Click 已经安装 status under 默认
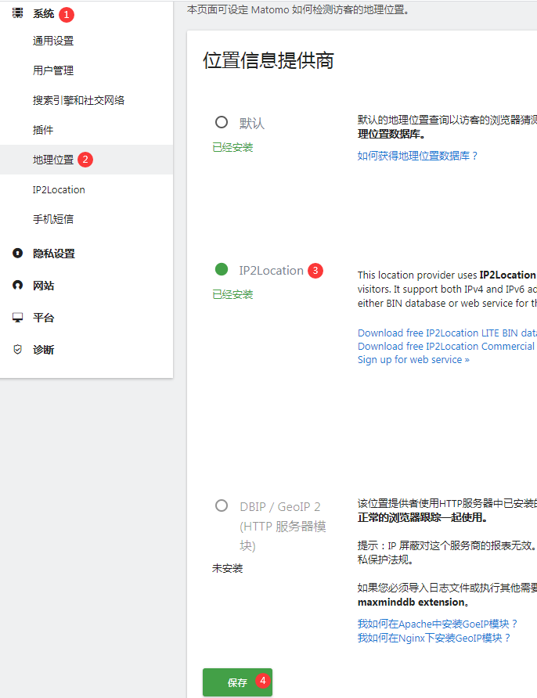 [x=232, y=147]
